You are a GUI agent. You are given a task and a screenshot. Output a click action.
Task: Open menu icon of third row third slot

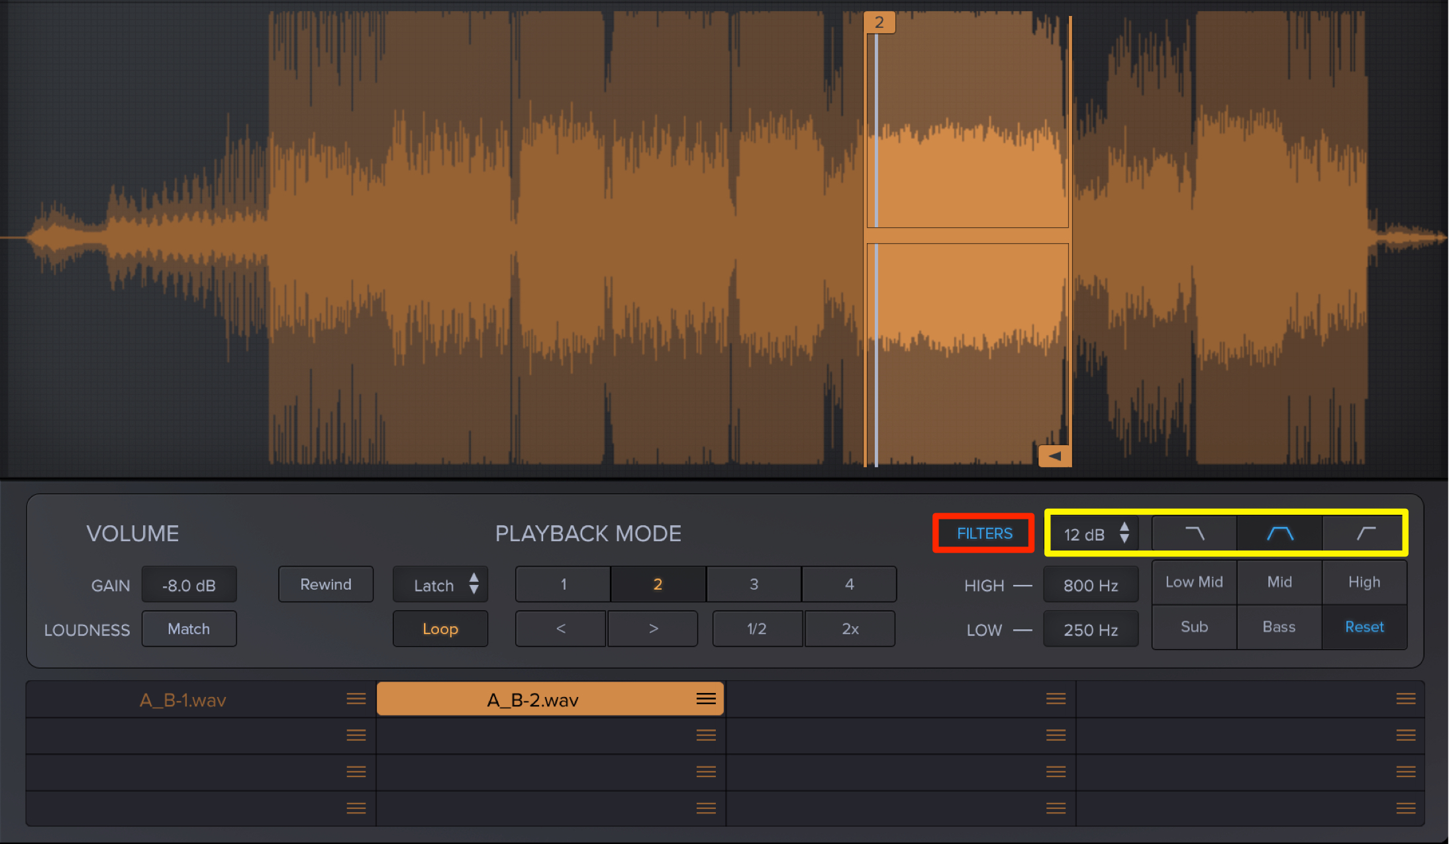1056,772
